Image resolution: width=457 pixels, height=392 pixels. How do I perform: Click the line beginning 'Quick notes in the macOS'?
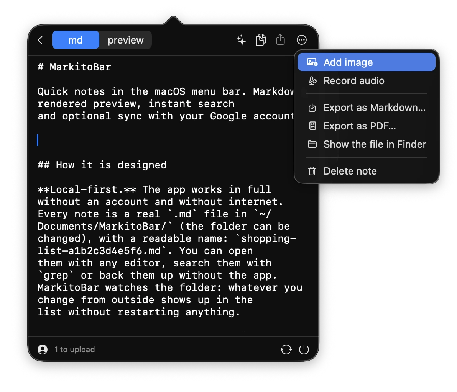[166, 91]
